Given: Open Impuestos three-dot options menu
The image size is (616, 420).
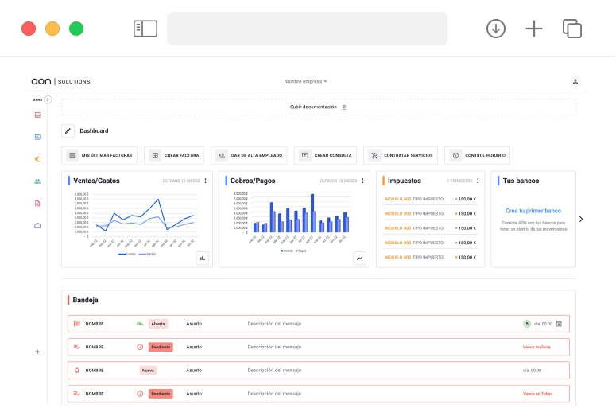Looking at the screenshot, I should click(478, 181).
